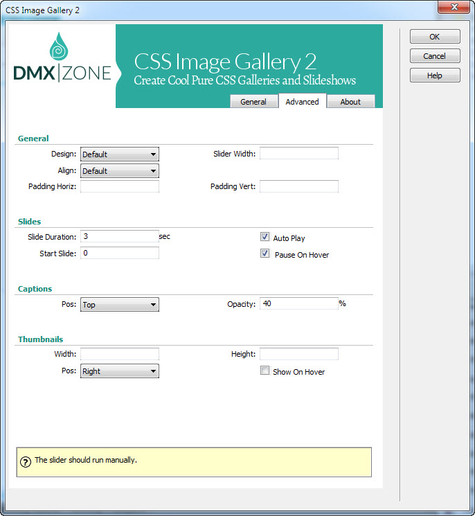The width and height of the screenshot is (475, 516).
Task: Confirm with the OK button
Action: click(435, 37)
